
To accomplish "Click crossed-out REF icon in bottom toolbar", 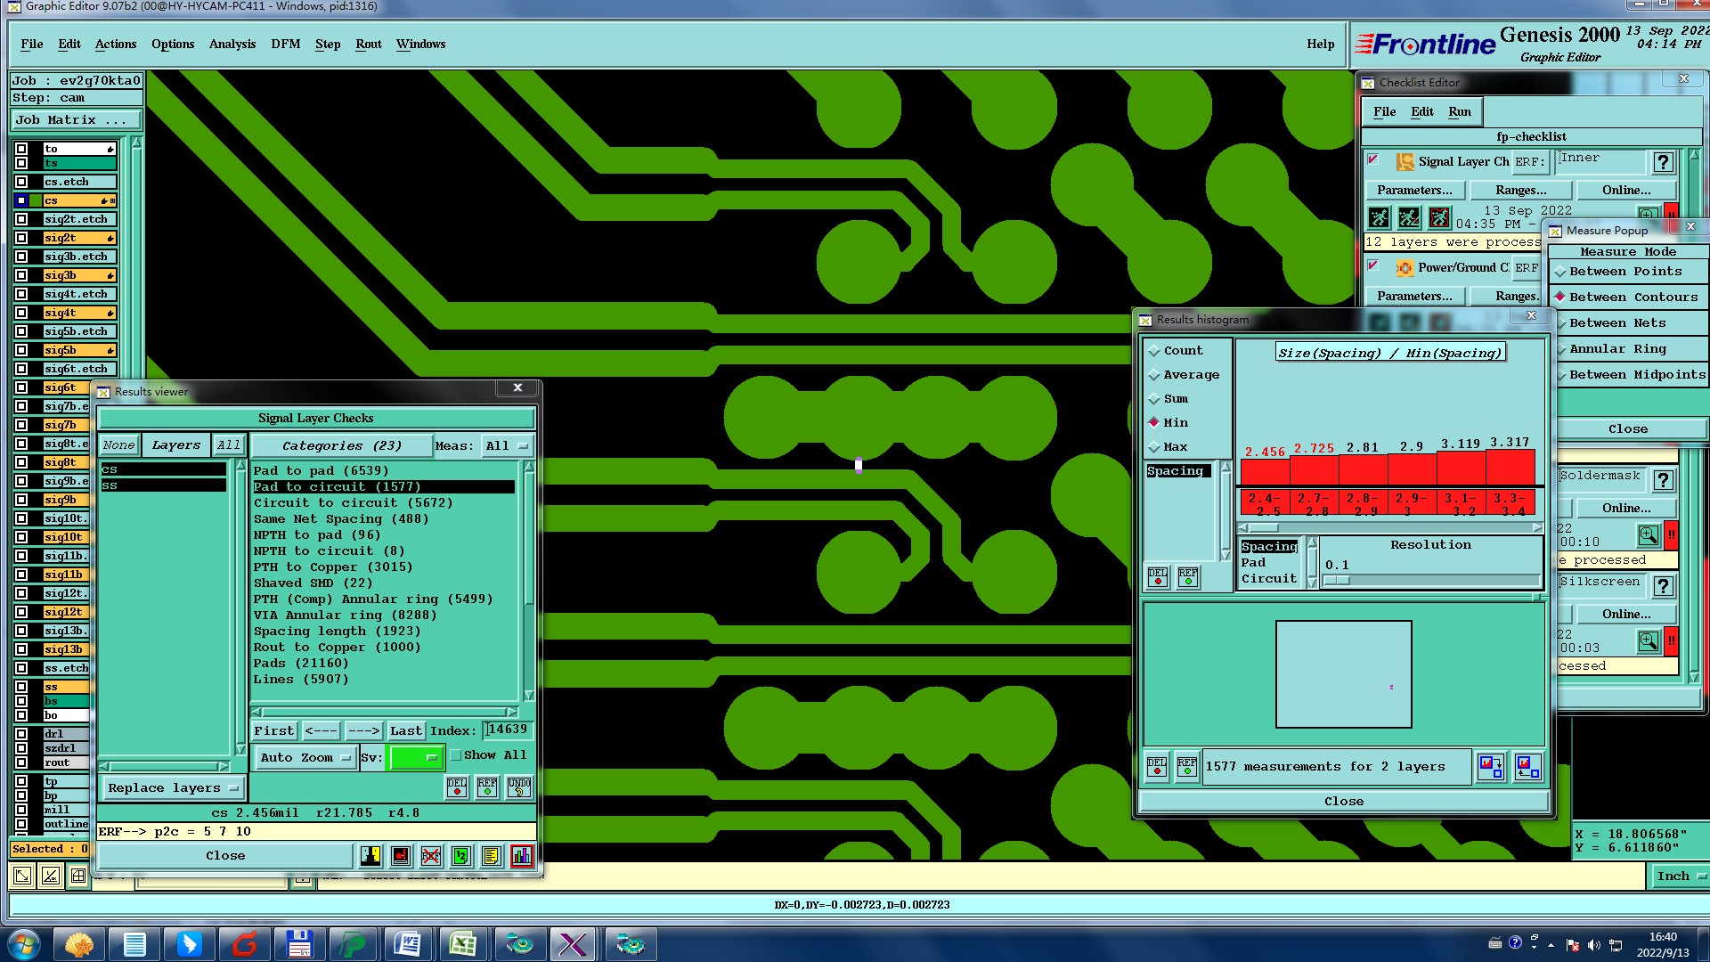I will [x=431, y=856].
